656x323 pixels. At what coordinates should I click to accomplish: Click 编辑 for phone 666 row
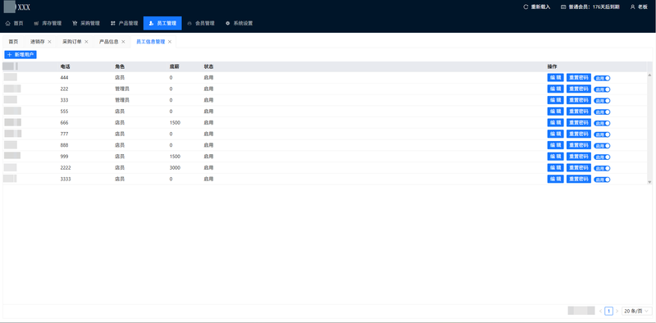(556, 123)
